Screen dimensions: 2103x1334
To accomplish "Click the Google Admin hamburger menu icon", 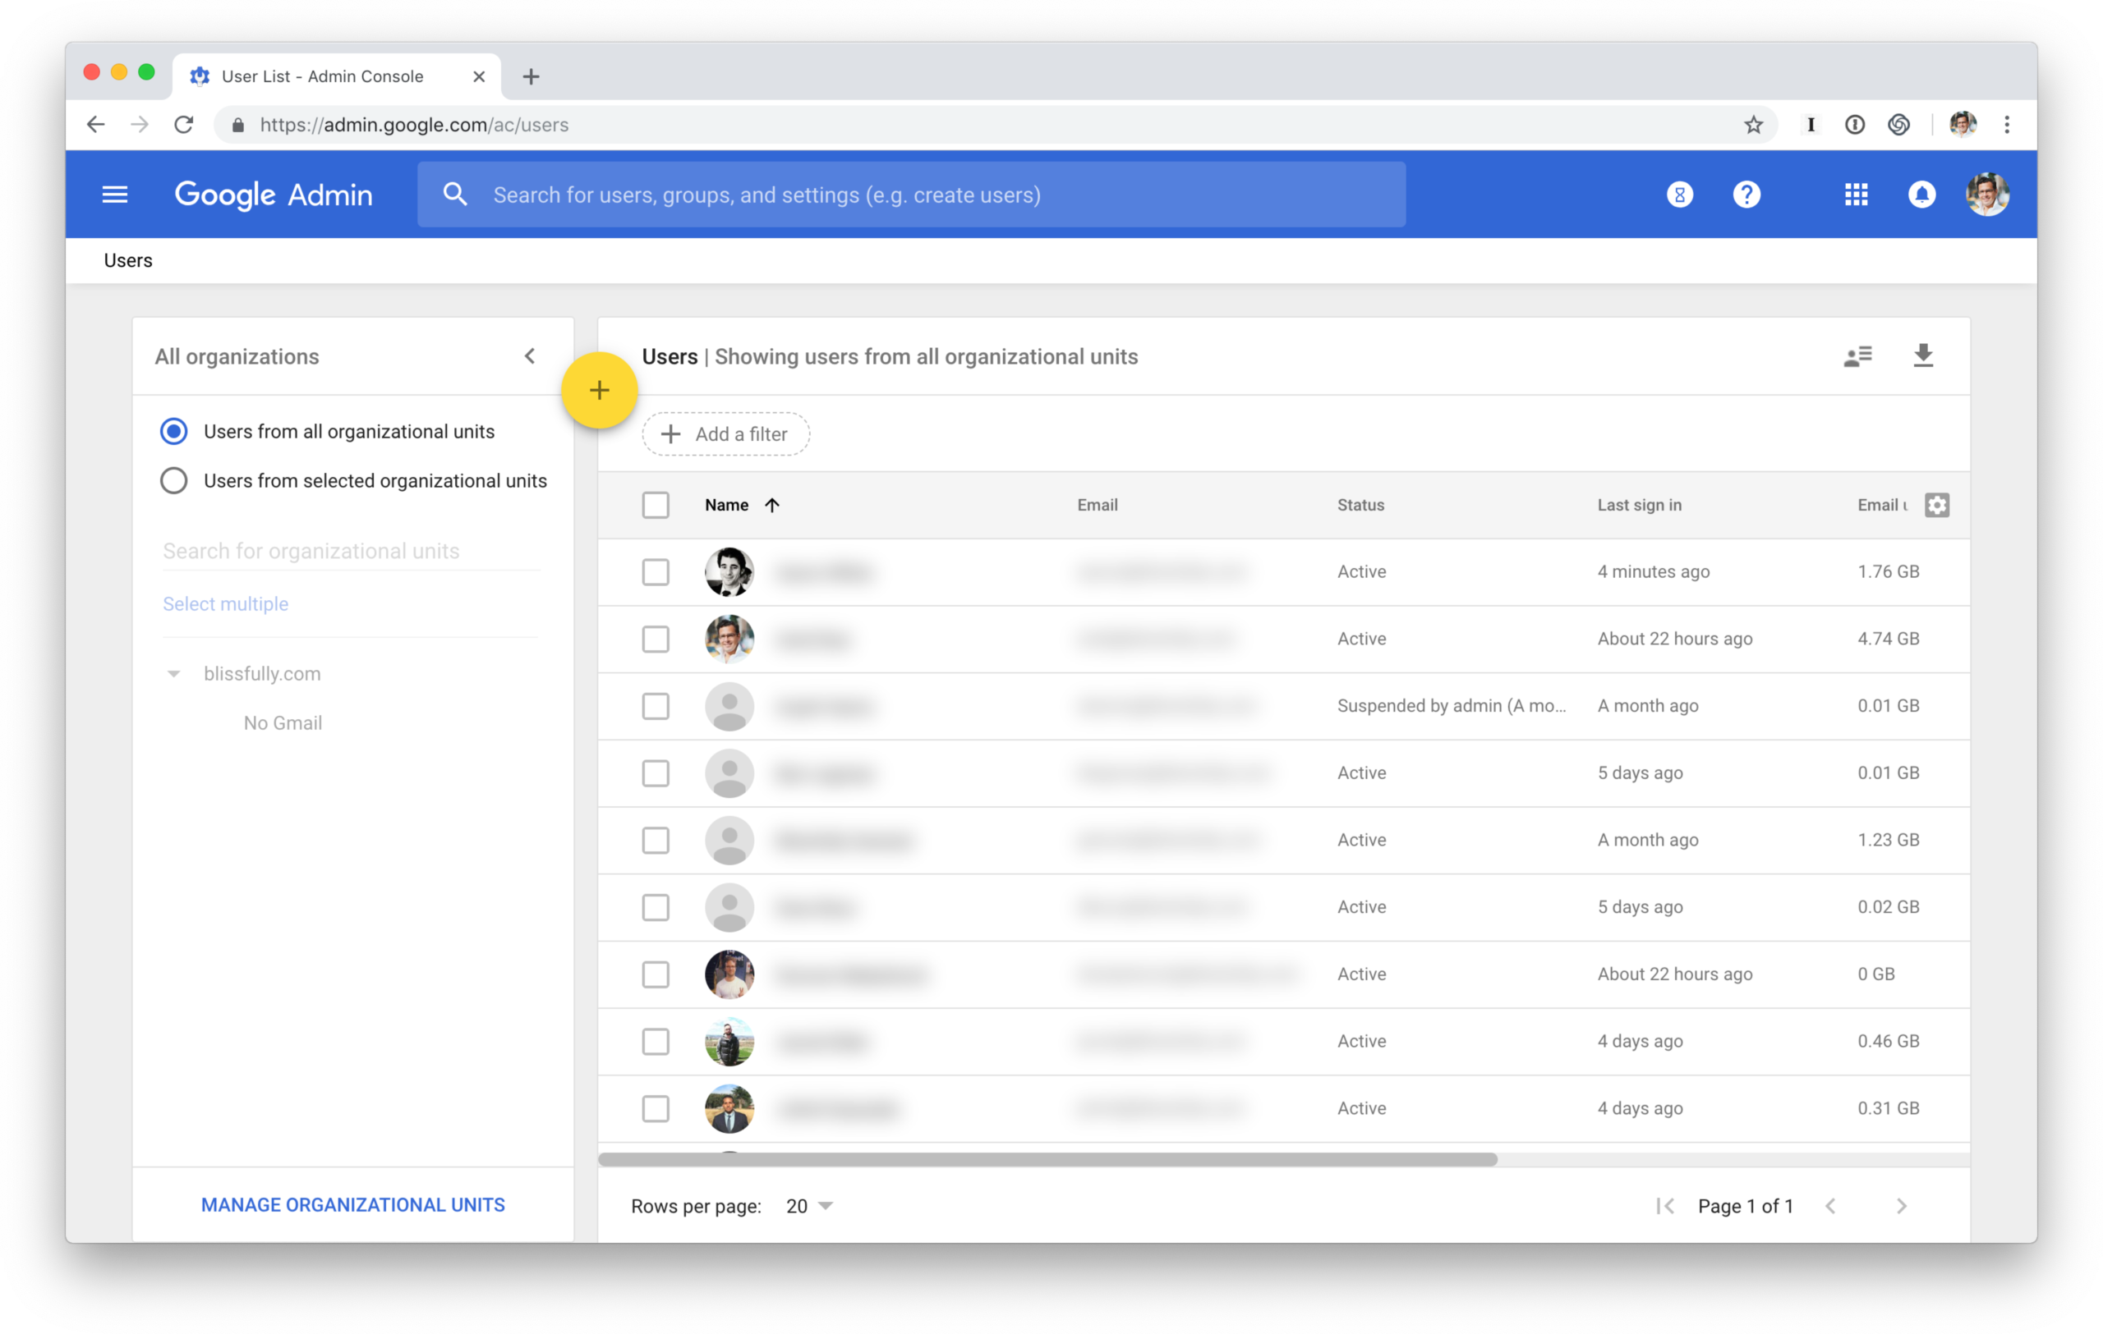I will 113,195.
